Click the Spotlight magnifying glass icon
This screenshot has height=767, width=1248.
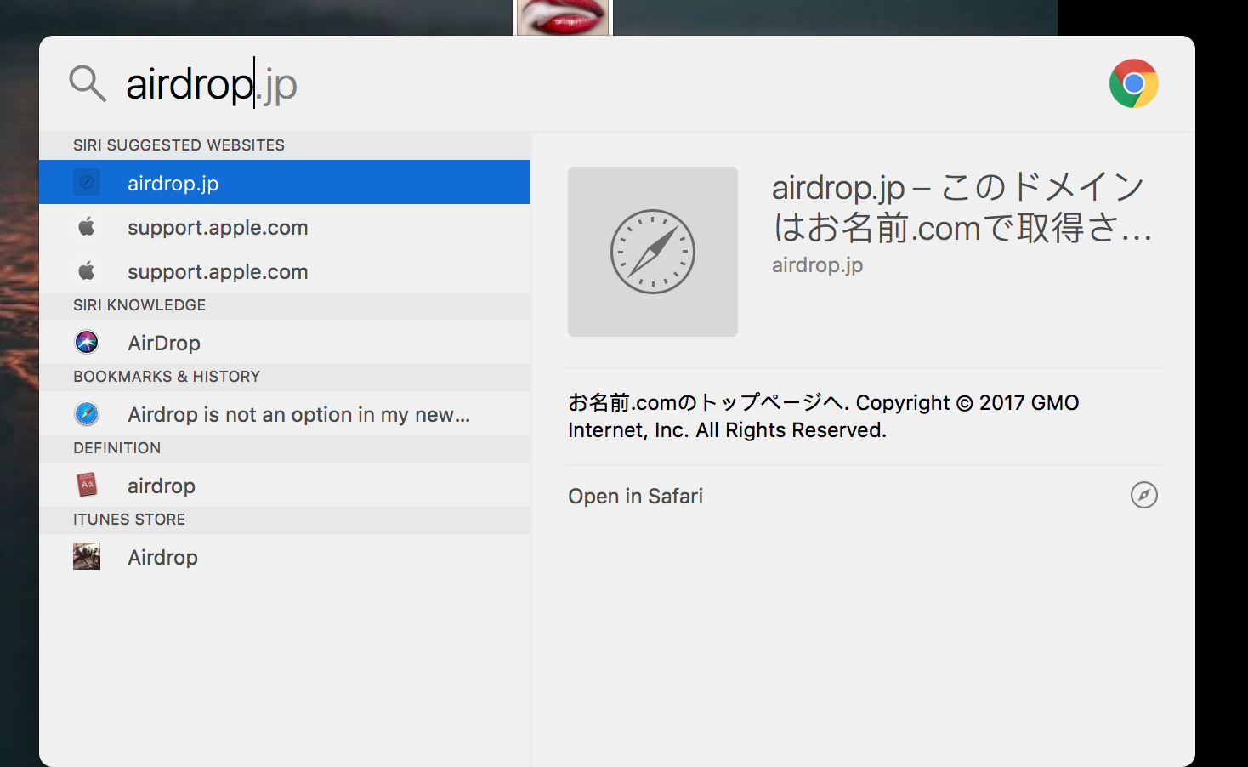[88, 83]
